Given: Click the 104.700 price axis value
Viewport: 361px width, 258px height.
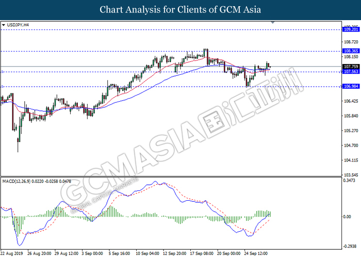Looking at the screenshot, I should coord(351,146).
